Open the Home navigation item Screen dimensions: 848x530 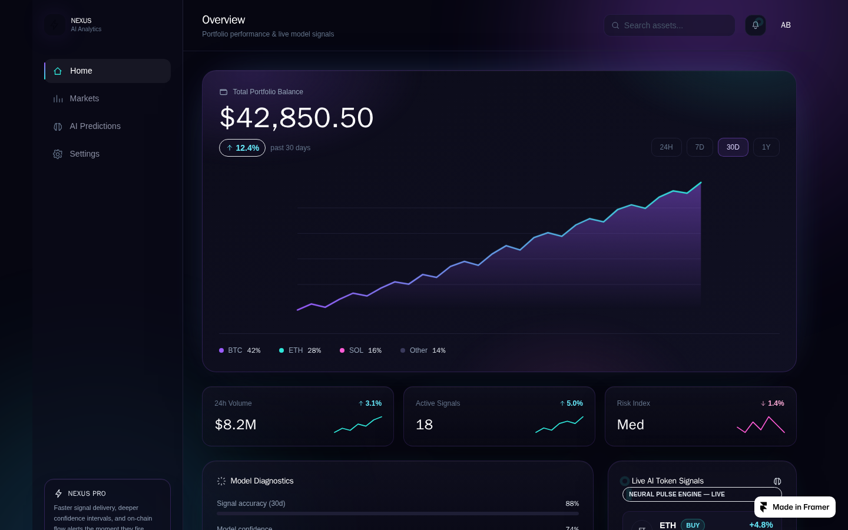(107, 71)
